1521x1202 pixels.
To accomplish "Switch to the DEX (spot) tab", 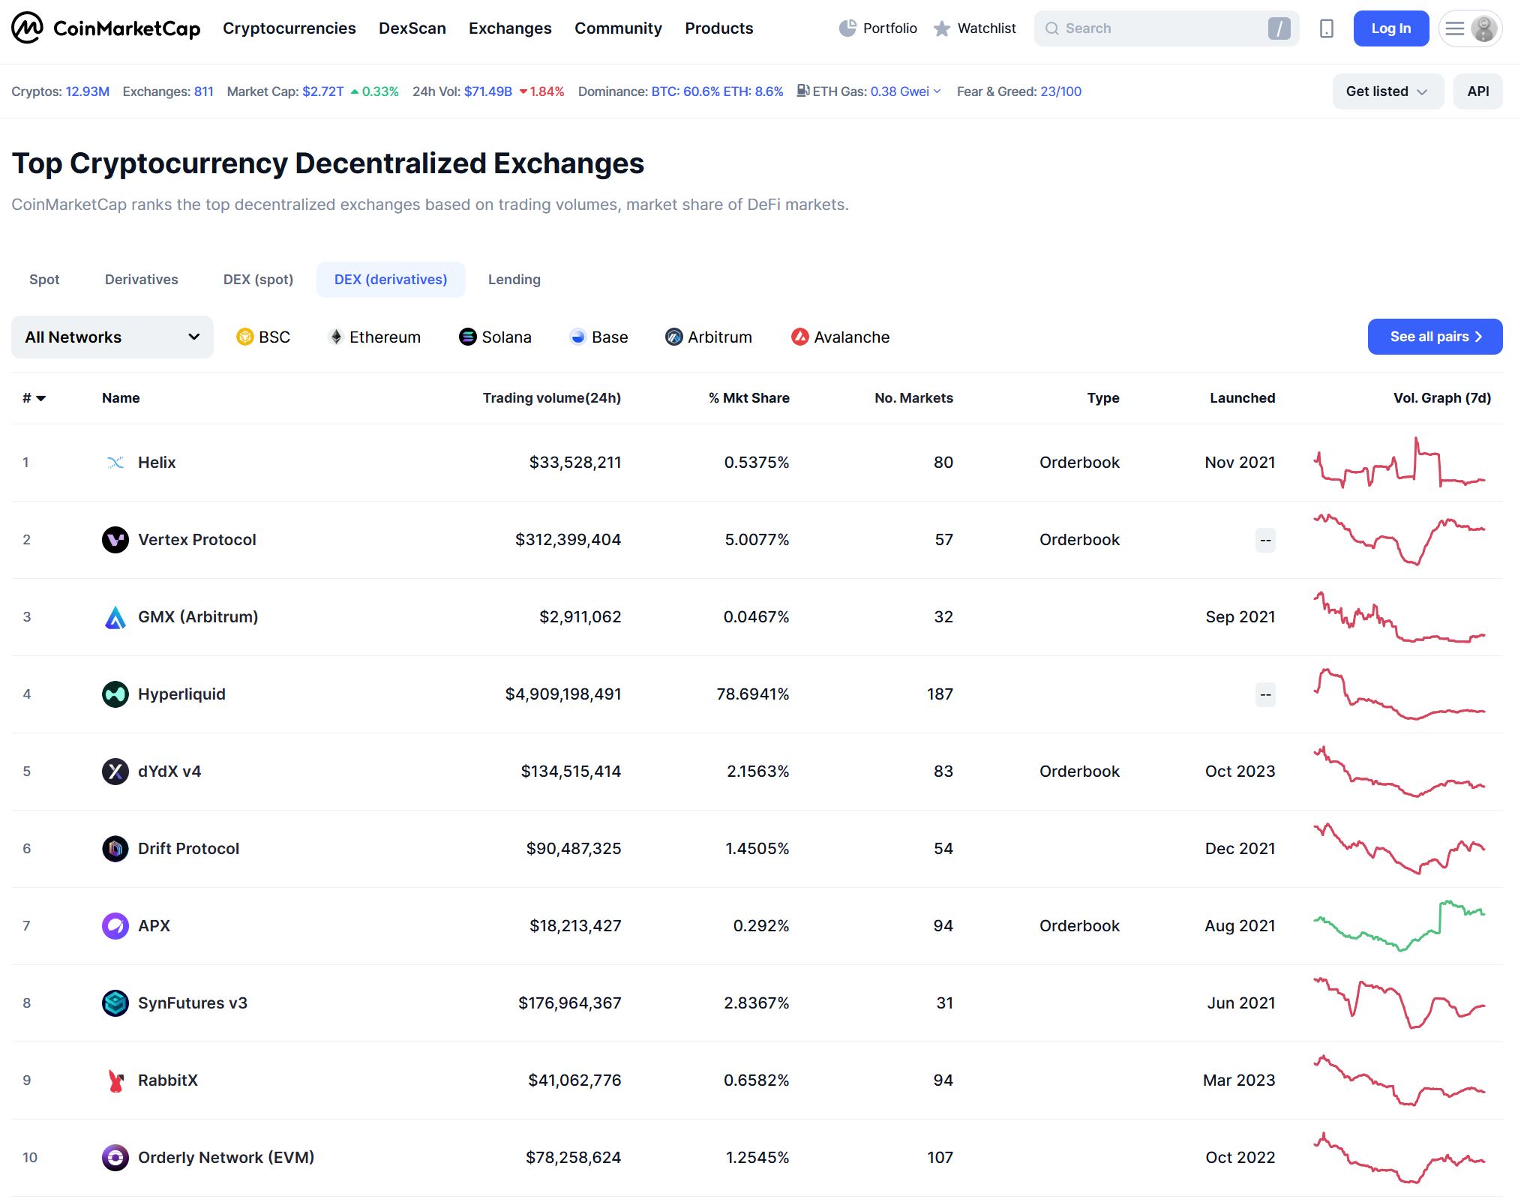I will [x=258, y=280].
